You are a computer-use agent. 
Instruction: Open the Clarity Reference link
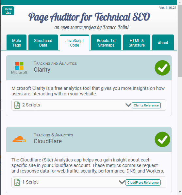[146, 105]
